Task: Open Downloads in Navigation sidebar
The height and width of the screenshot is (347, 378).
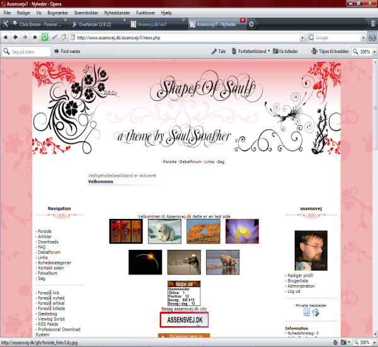Action: click(x=49, y=242)
